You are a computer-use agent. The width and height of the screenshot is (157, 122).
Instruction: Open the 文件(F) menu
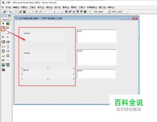click(x=8, y=7)
